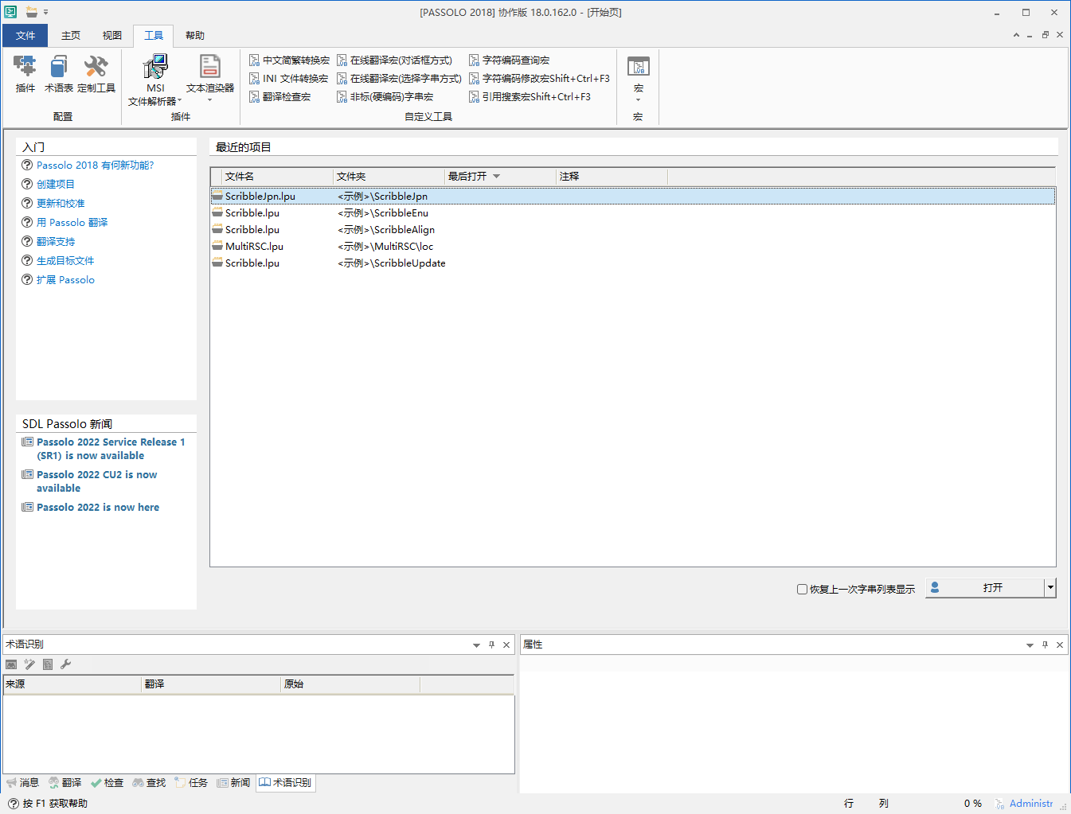This screenshot has width=1071, height=814.
Task: Open the 用 Passolo 翻译 link
Action: click(x=72, y=223)
